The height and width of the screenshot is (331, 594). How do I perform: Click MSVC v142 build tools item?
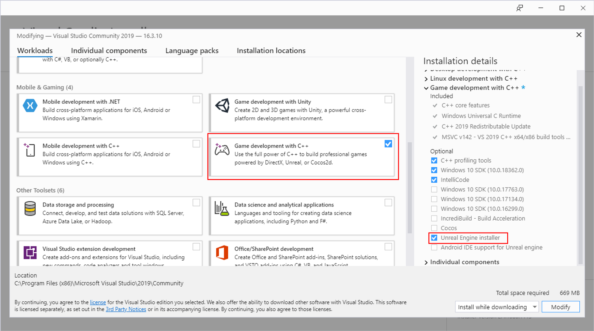click(x=506, y=137)
